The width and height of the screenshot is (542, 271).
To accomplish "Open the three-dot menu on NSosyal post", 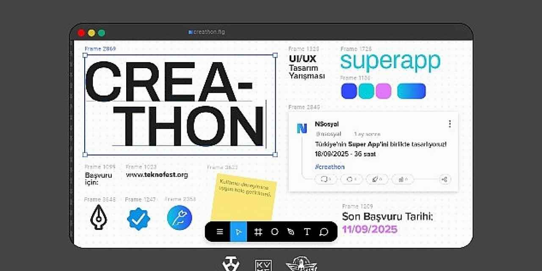I will 449,124.
